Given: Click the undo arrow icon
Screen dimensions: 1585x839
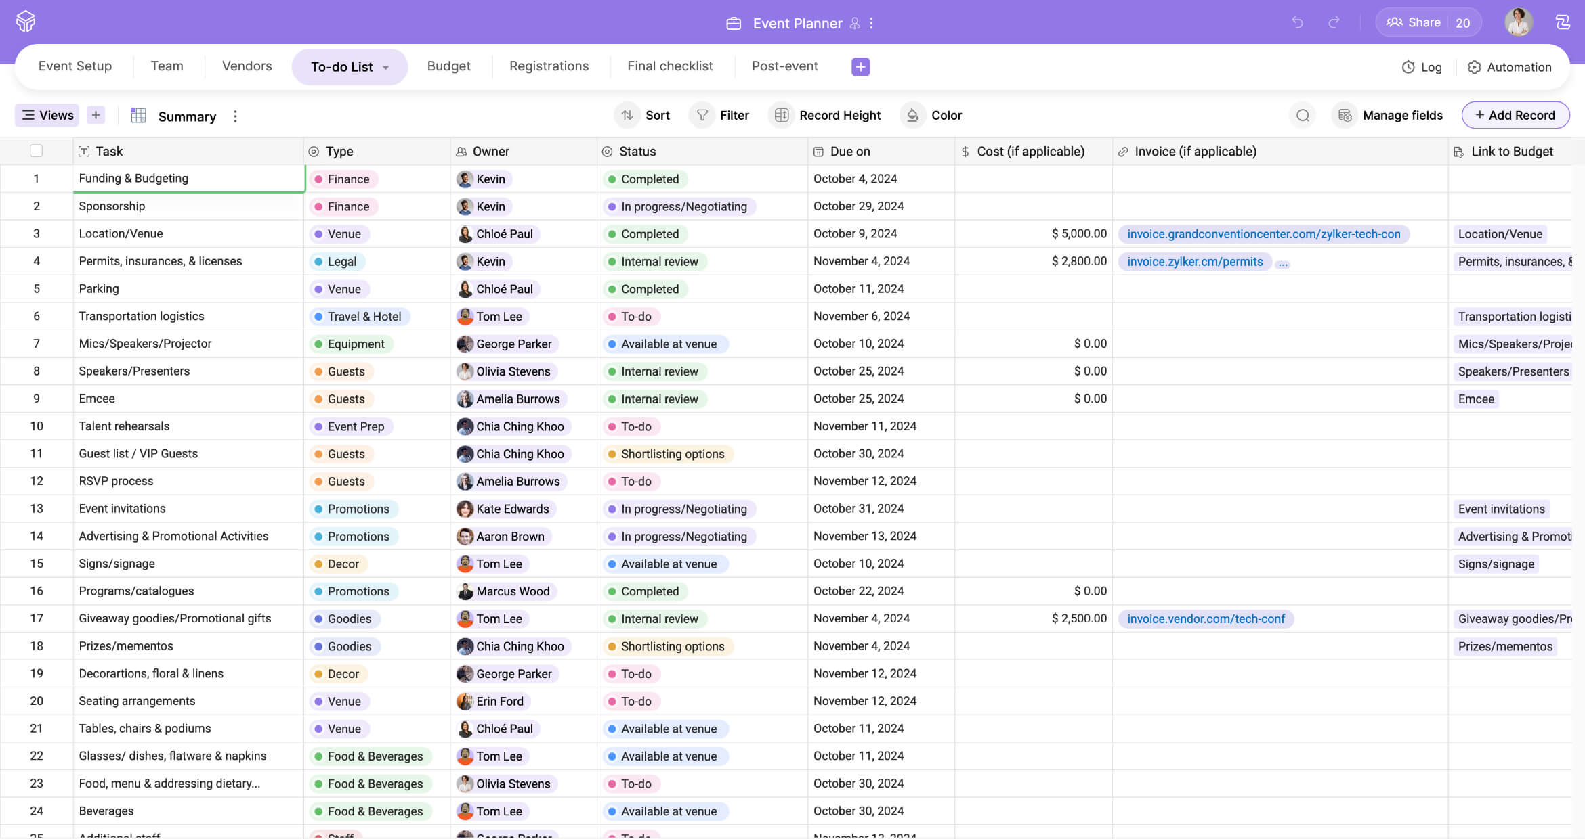Looking at the screenshot, I should click(1297, 22).
